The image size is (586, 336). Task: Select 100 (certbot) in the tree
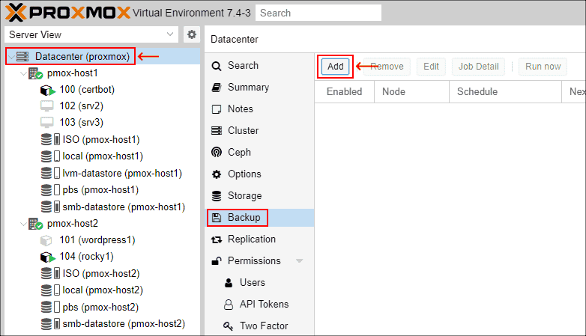point(87,90)
